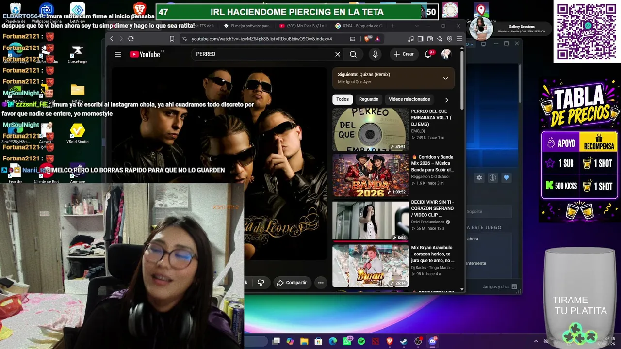The height and width of the screenshot is (349, 621).
Task: Focus the browser address bar URL
Action: tap(262, 39)
